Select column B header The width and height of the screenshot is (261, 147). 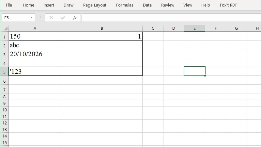tap(102, 28)
